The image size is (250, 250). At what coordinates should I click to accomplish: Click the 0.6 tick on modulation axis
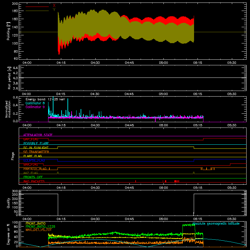pos(15,97)
